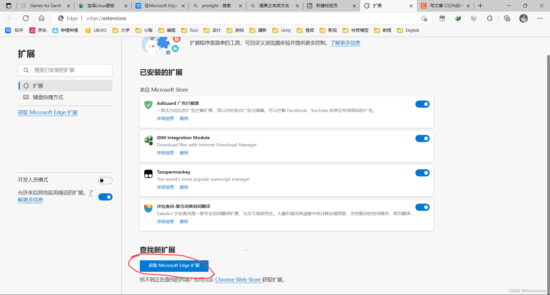The height and width of the screenshot is (295, 550).
Task: Open the Collections toolbar icon
Action: click(507, 18)
